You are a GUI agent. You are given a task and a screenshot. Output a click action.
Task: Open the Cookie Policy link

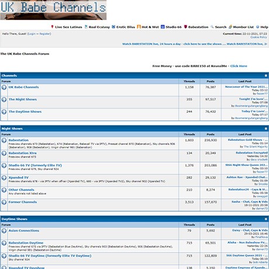pos(258,37)
